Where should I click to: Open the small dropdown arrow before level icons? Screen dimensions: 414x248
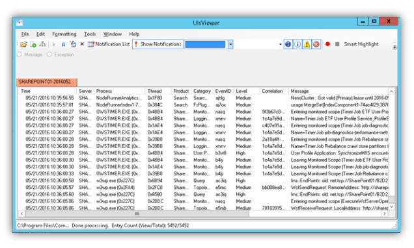(281, 45)
